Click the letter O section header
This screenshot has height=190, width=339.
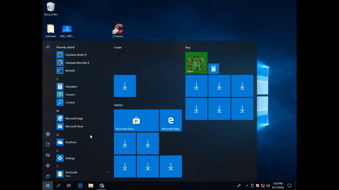tap(57, 135)
